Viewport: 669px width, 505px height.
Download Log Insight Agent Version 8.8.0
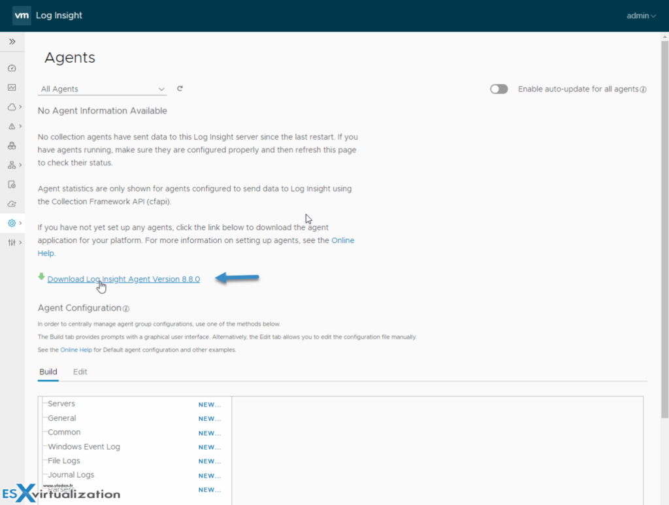[123, 278]
